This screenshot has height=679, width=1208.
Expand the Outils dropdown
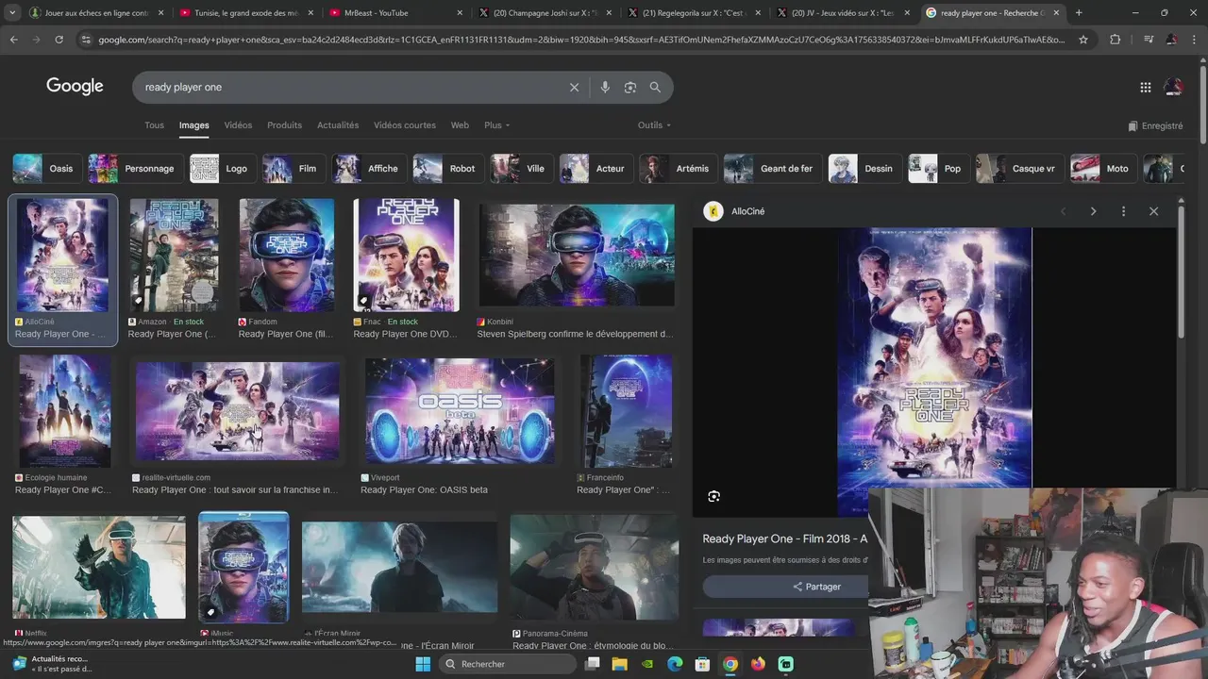tap(654, 125)
